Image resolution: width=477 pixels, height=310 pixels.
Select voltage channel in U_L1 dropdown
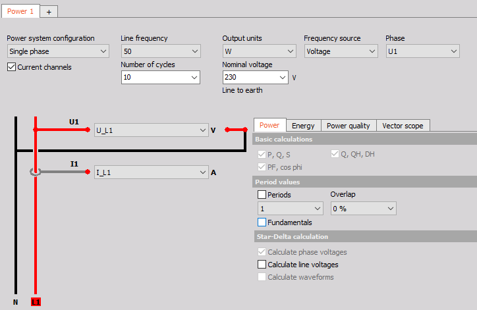151,130
